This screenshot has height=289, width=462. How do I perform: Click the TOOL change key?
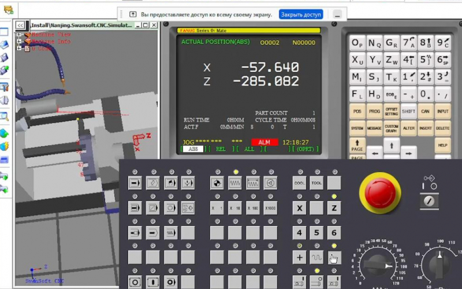pos(316,183)
